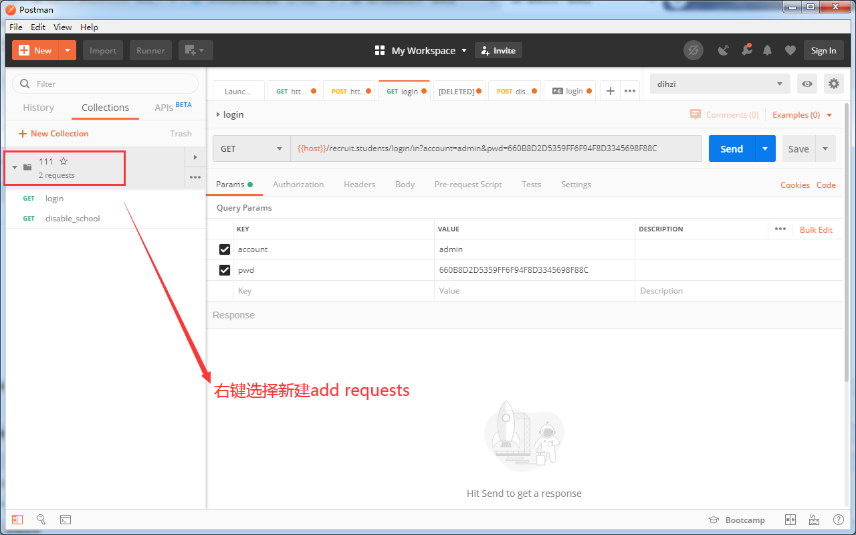The height and width of the screenshot is (535, 856).
Task: Open the Comments (0) panel
Action: (x=724, y=114)
